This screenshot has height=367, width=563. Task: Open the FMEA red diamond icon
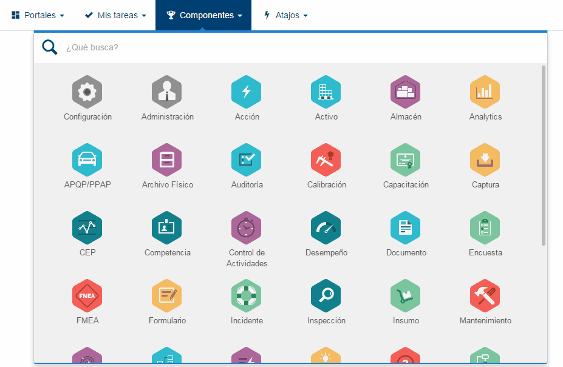pyautogui.click(x=87, y=296)
